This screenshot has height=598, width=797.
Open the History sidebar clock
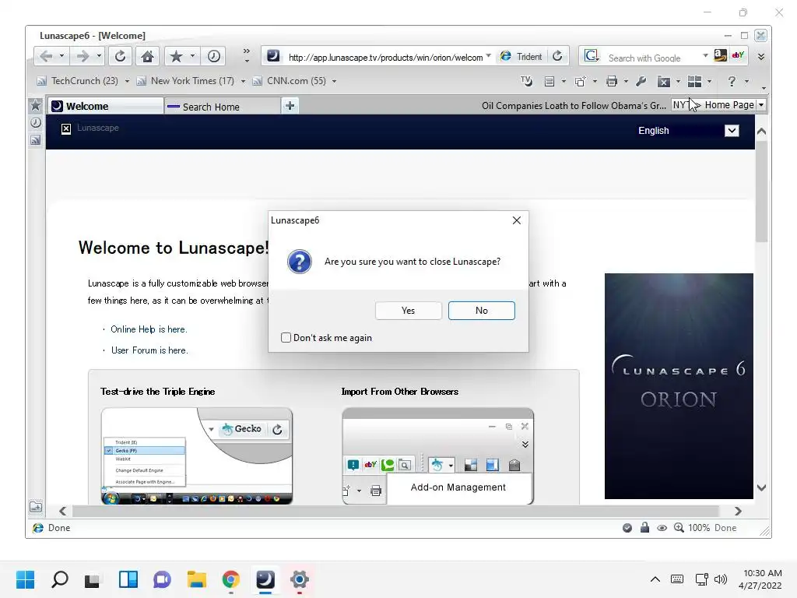[36, 122]
